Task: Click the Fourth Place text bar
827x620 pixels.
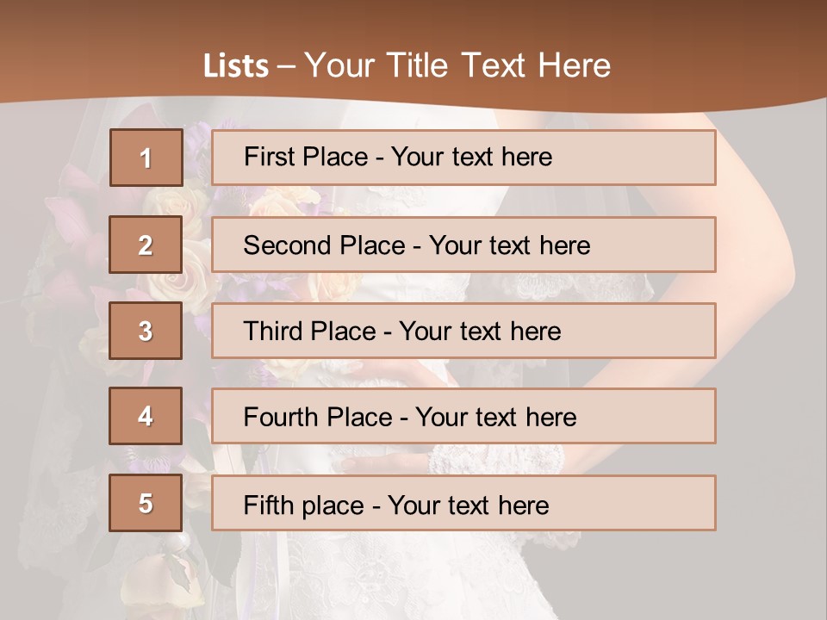Action: coord(463,416)
